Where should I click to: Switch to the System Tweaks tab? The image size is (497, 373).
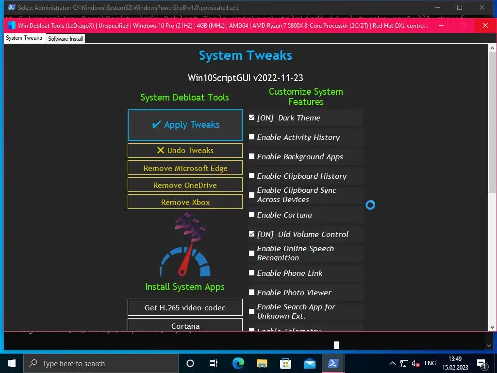coord(24,38)
